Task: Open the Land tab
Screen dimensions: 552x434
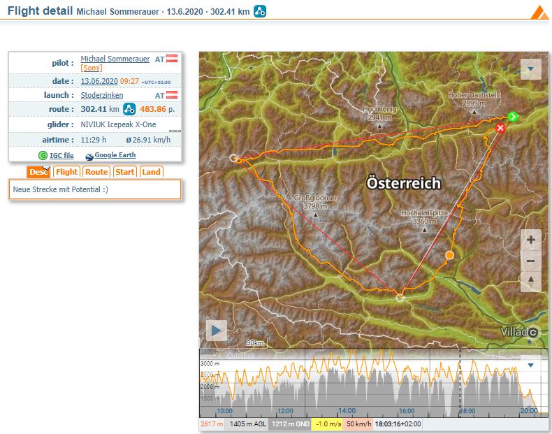Action: pos(150,172)
